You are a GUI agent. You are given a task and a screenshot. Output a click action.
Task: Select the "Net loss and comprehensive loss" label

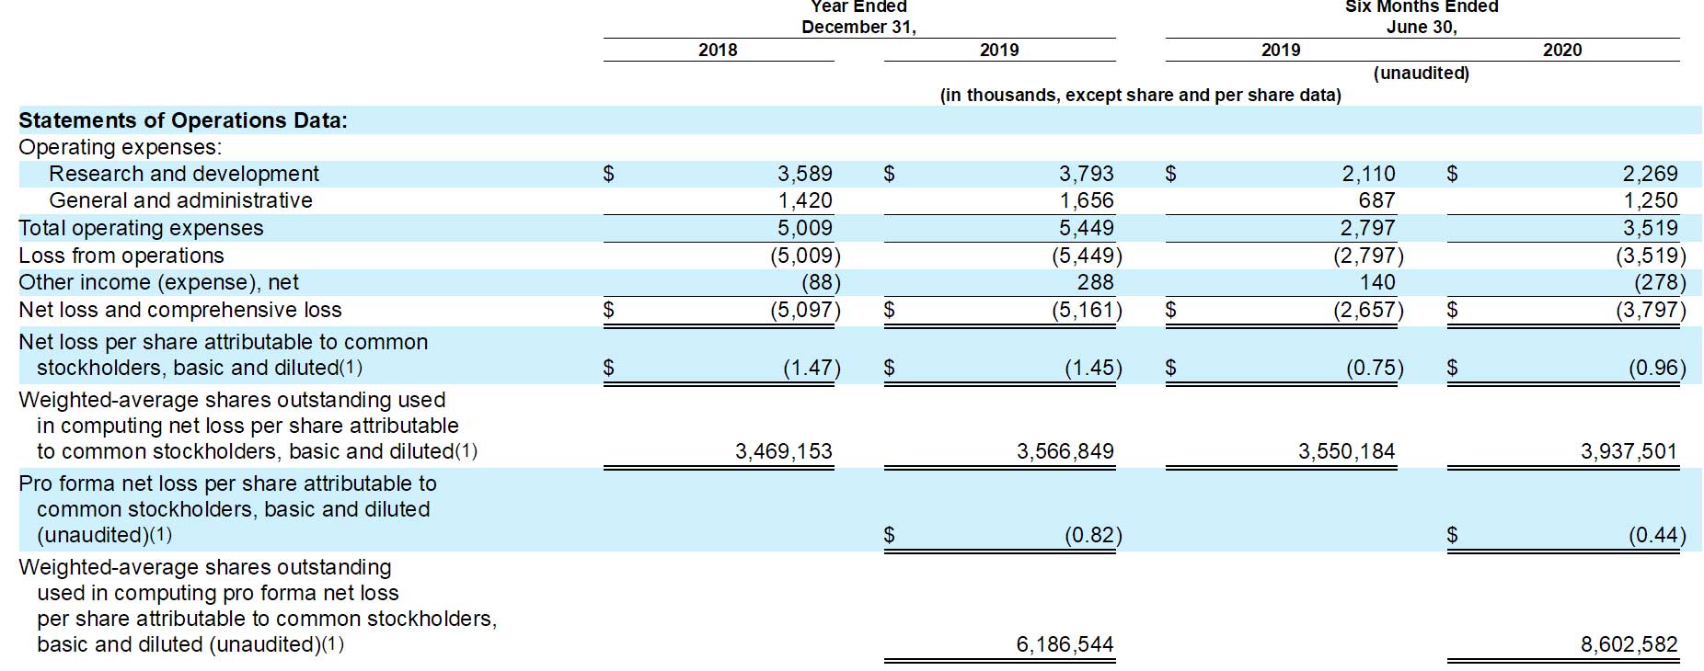(x=180, y=310)
